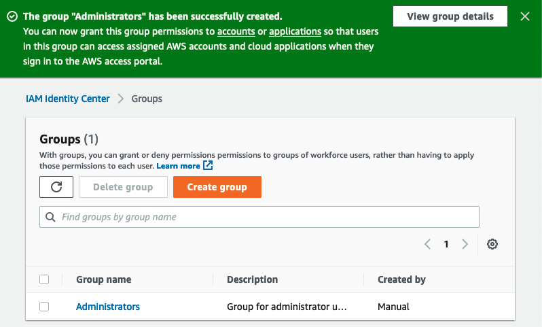Screen dimensions: 542x327
Task: Click the search magnifier icon
Action: coord(50,217)
